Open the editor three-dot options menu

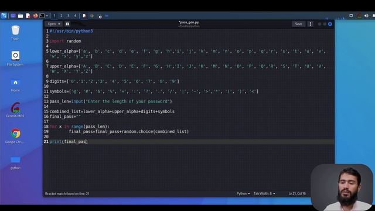click(x=310, y=24)
